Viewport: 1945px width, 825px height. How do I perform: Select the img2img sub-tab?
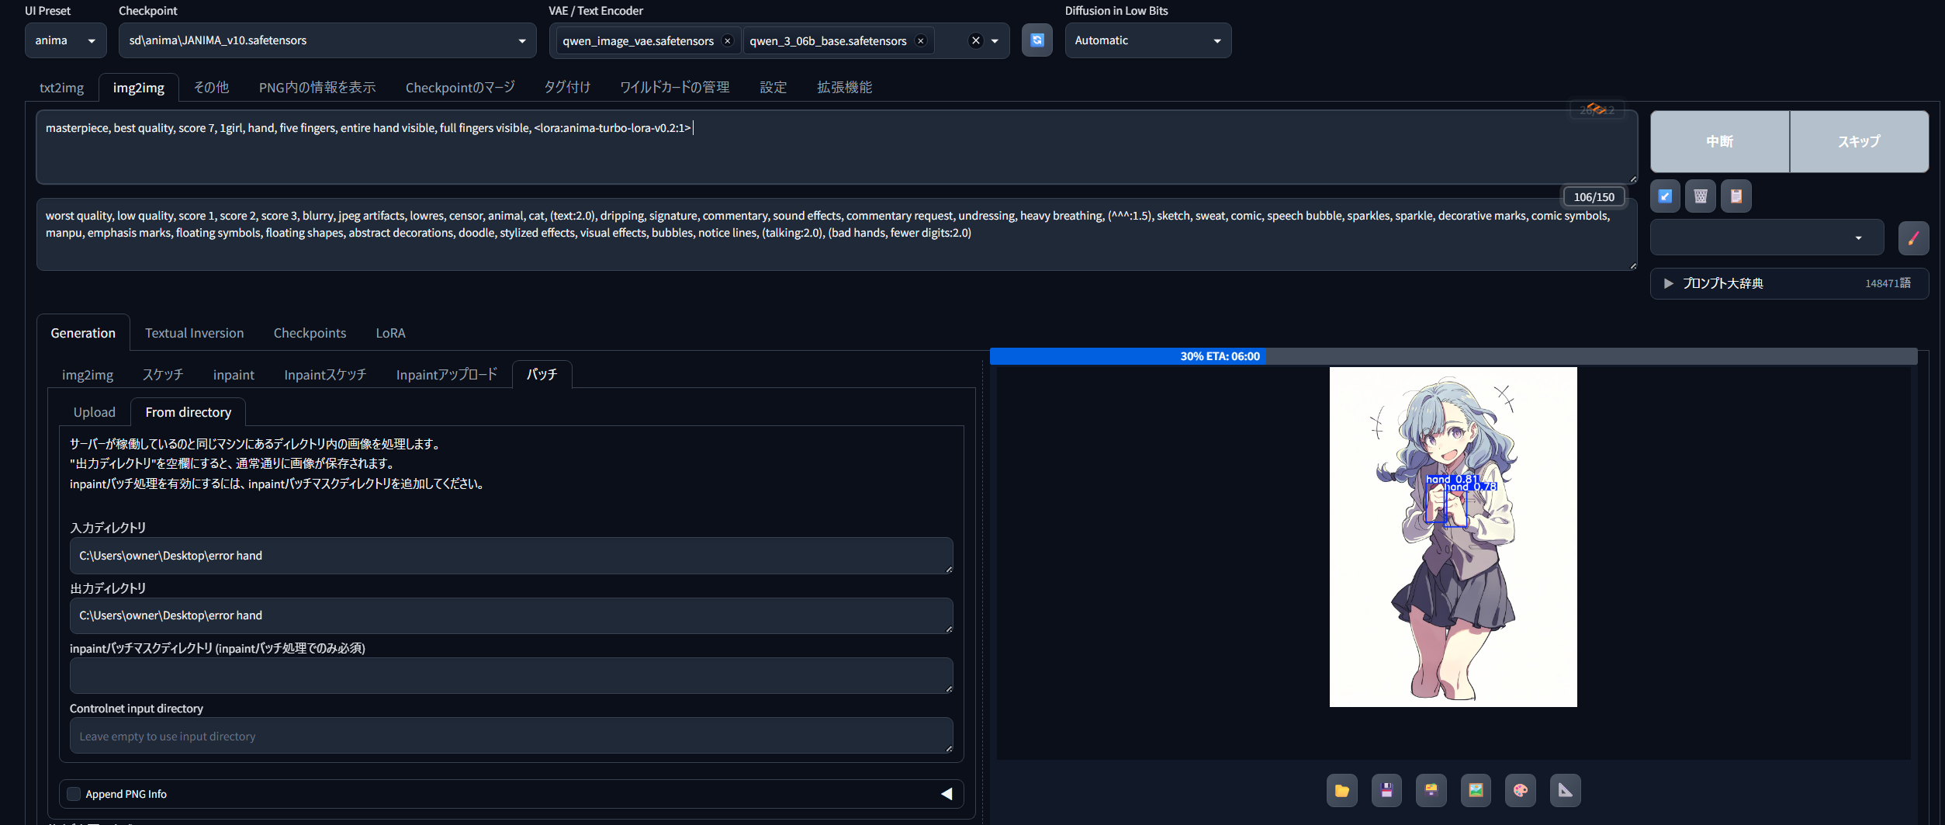[88, 375]
